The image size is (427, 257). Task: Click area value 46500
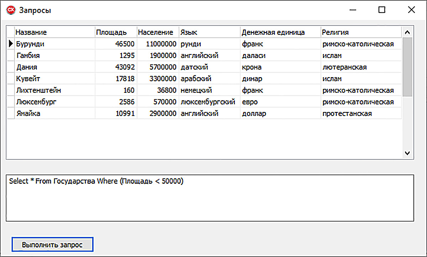click(116, 44)
